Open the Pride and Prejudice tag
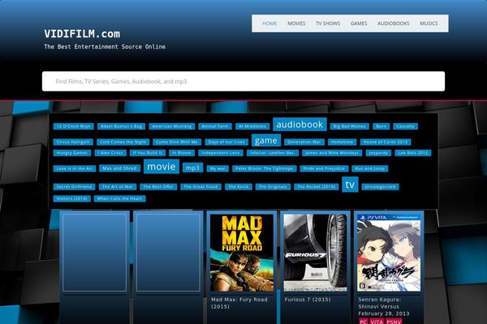487x324 pixels. 324,168
